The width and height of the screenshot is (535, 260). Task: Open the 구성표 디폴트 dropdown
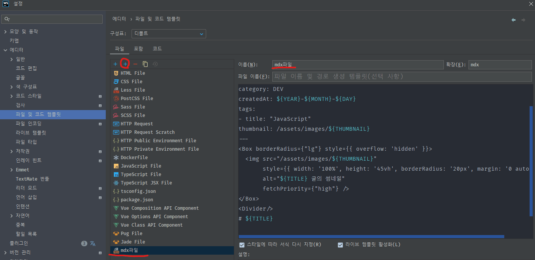coord(168,34)
